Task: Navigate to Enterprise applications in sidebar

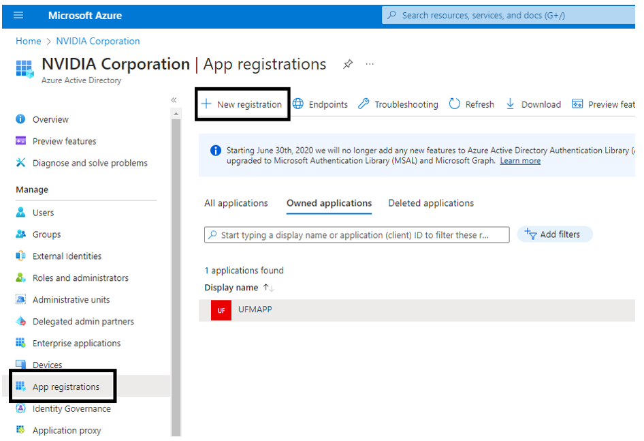Action: [76, 344]
